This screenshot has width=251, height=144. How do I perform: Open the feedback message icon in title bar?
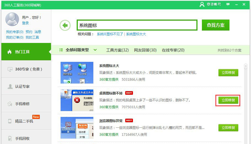tap(228, 4)
